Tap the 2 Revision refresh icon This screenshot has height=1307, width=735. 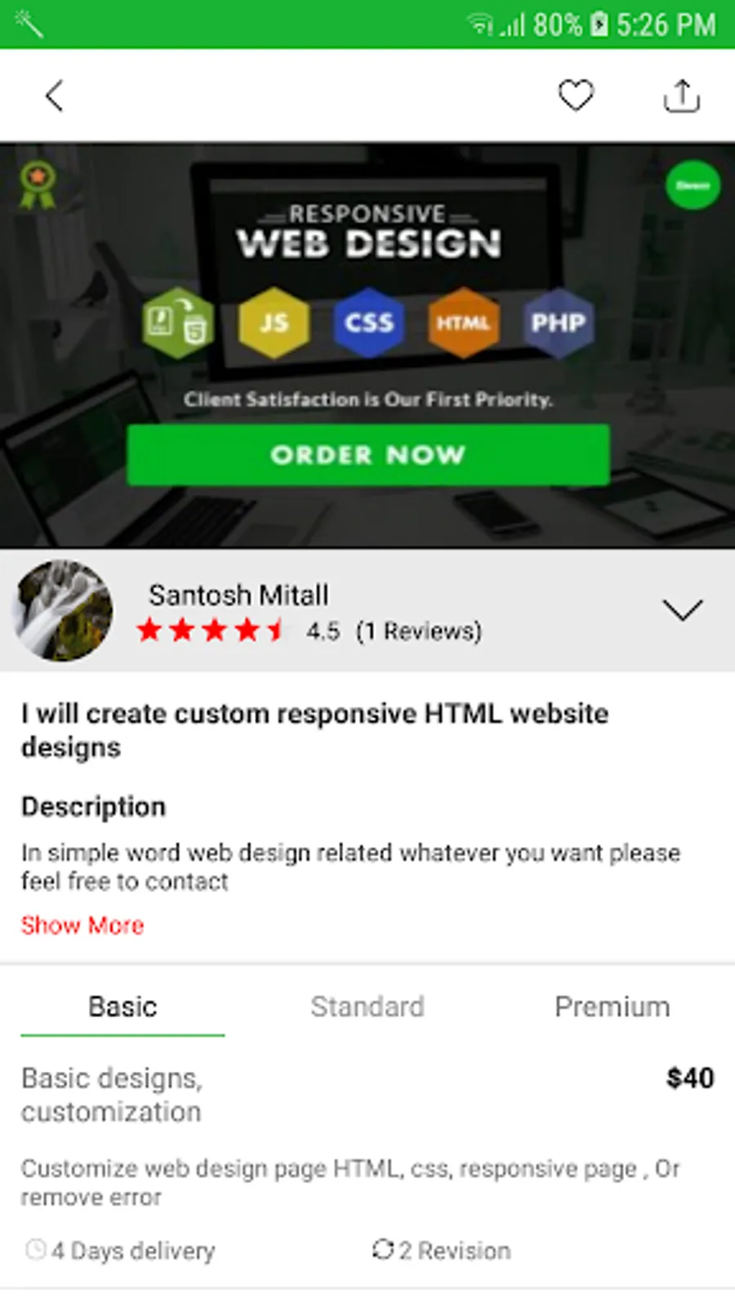pos(382,1249)
